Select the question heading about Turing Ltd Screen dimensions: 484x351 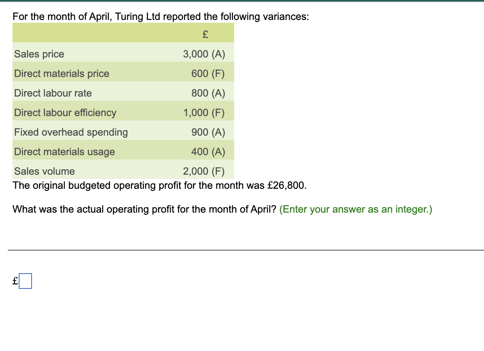160,16
